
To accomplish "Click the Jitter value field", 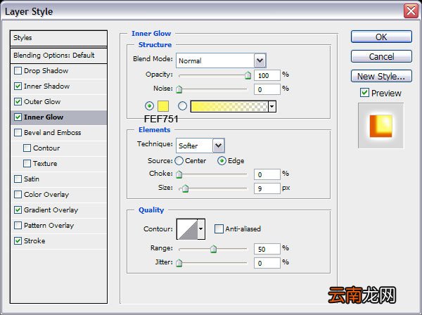I will [267, 263].
